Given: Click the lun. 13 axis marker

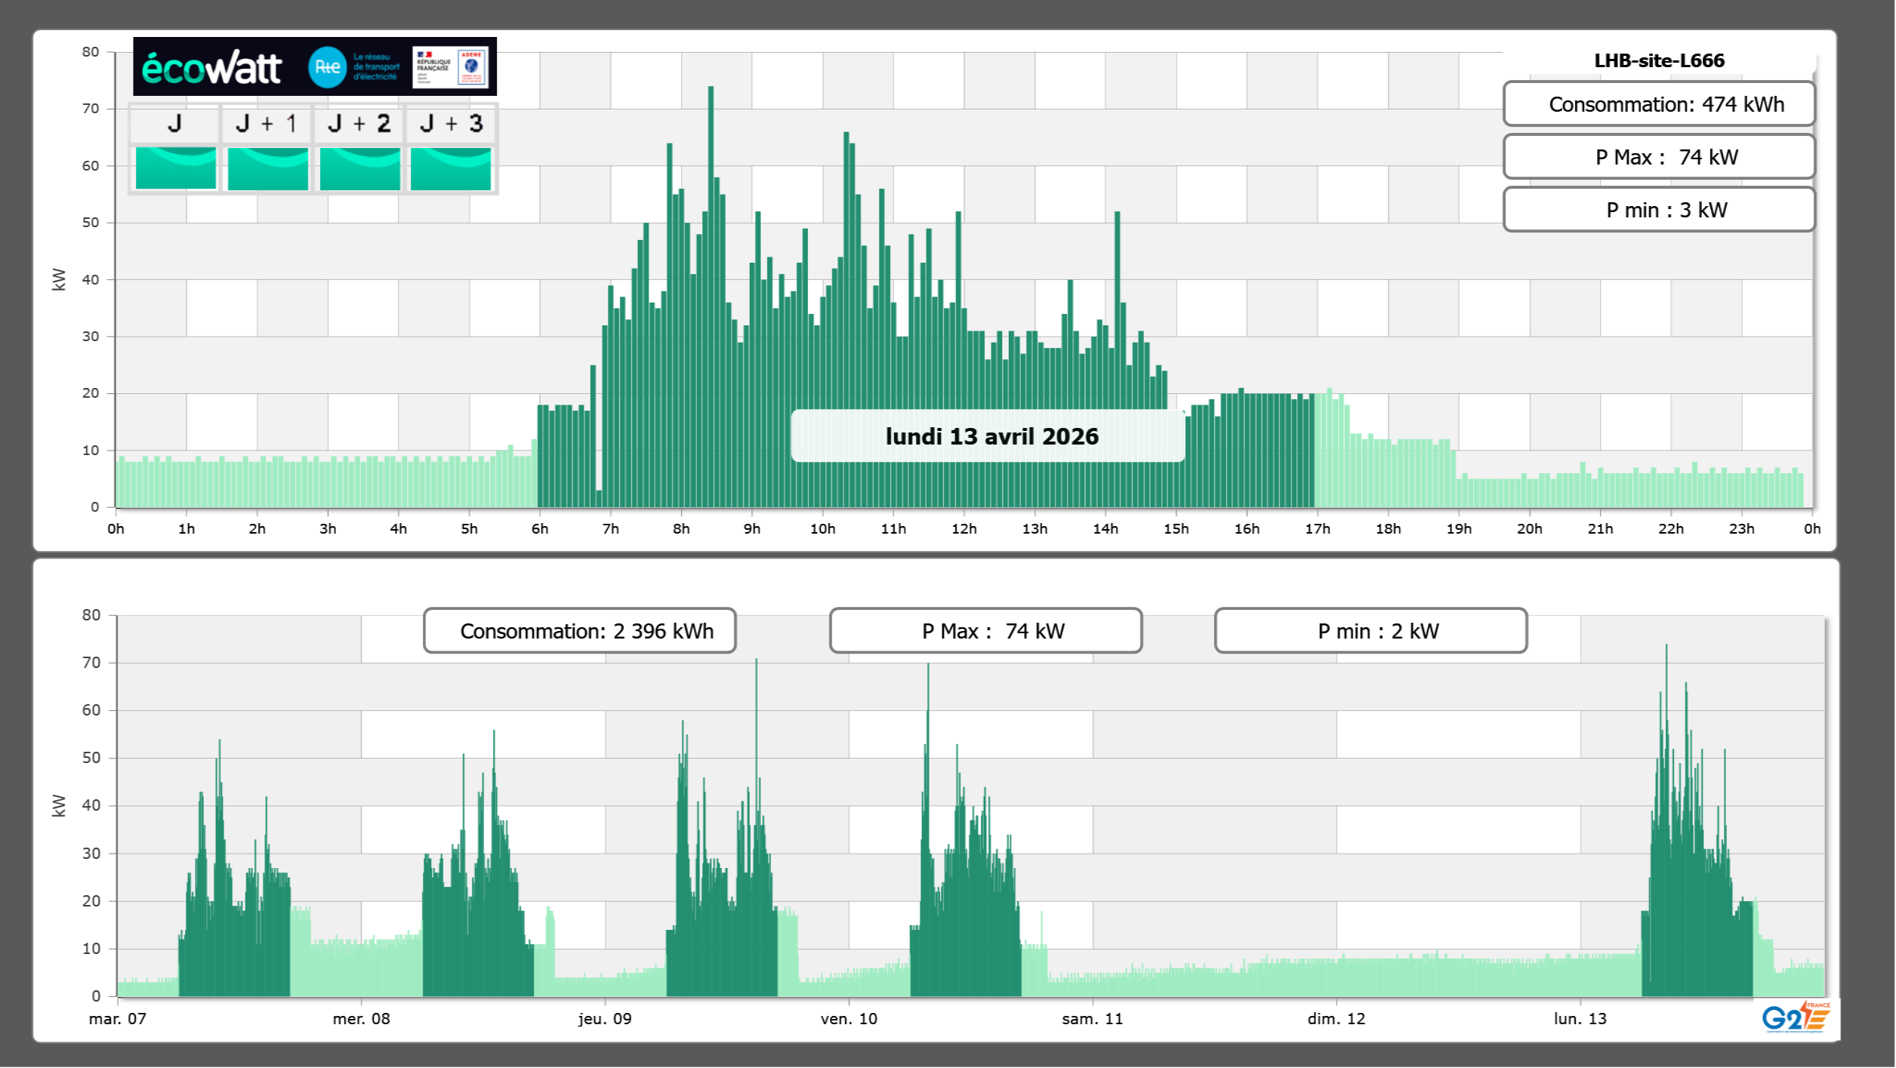Looking at the screenshot, I should [1580, 1018].
